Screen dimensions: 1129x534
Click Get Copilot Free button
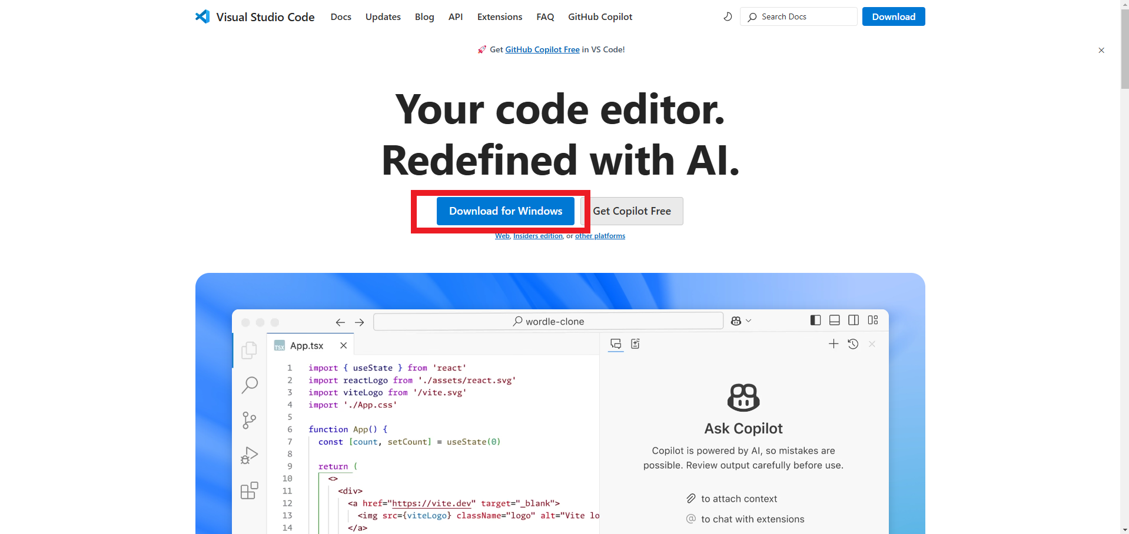tap(632, 211)
